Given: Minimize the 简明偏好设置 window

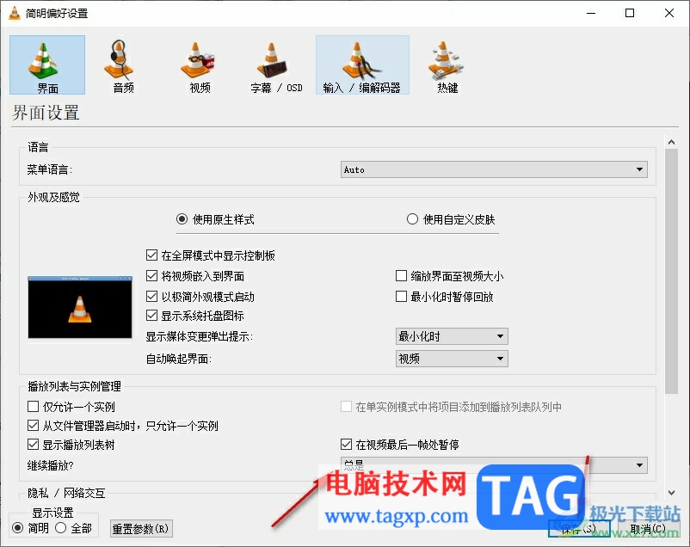Looking at the screenshot, I should click(591, 13).
